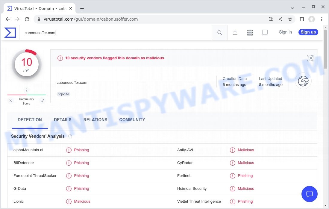Click the Security Vendors' Analysis info icon

(70, 137)
